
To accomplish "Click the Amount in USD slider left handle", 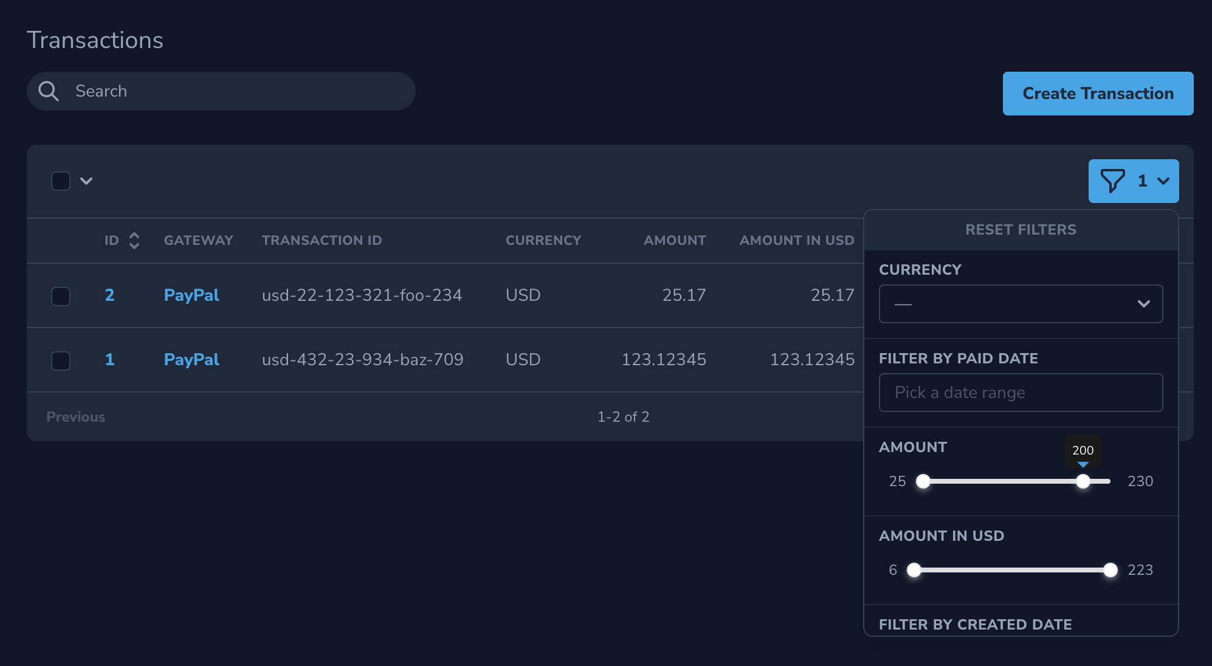I will [x=914, y=570].
